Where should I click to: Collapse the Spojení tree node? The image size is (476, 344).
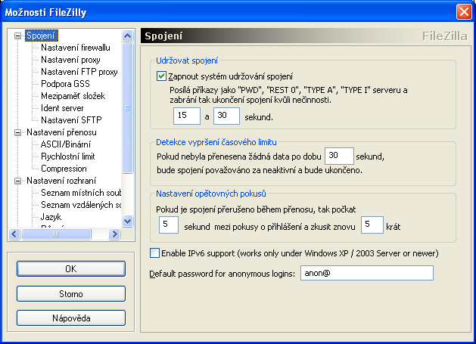click(19, 36)
